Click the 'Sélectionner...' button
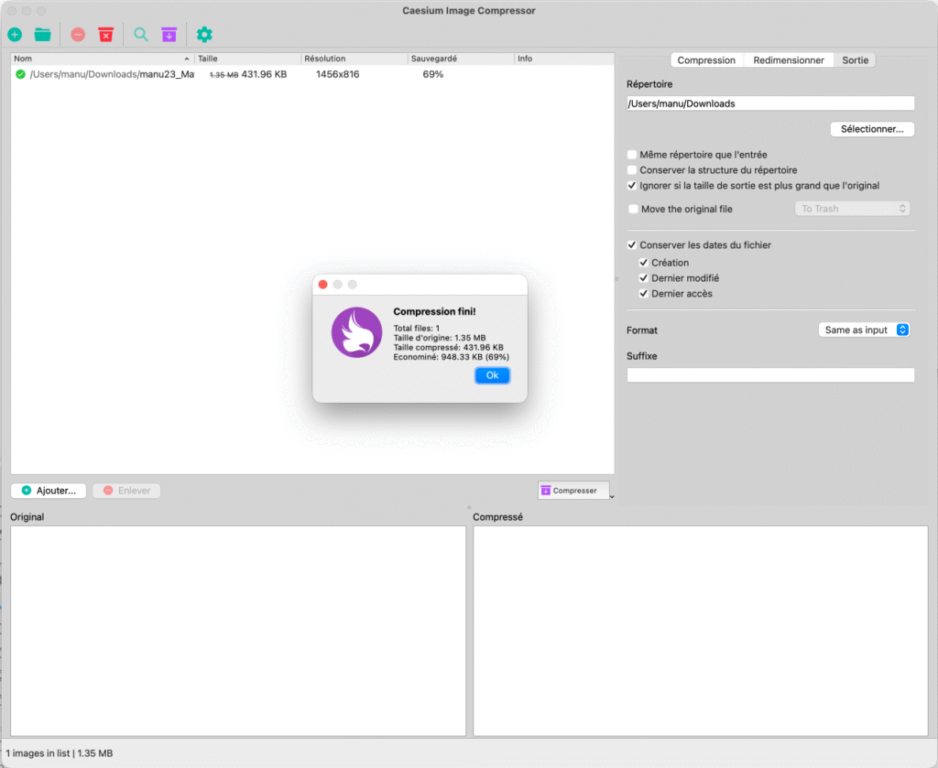This screenshot has height=768, width=938. point(871,129)
